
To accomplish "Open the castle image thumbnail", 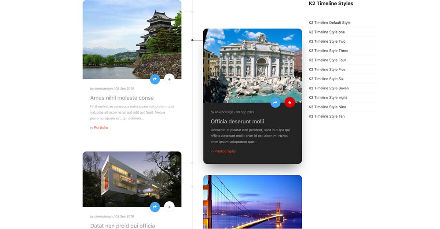I will [132, 39].
